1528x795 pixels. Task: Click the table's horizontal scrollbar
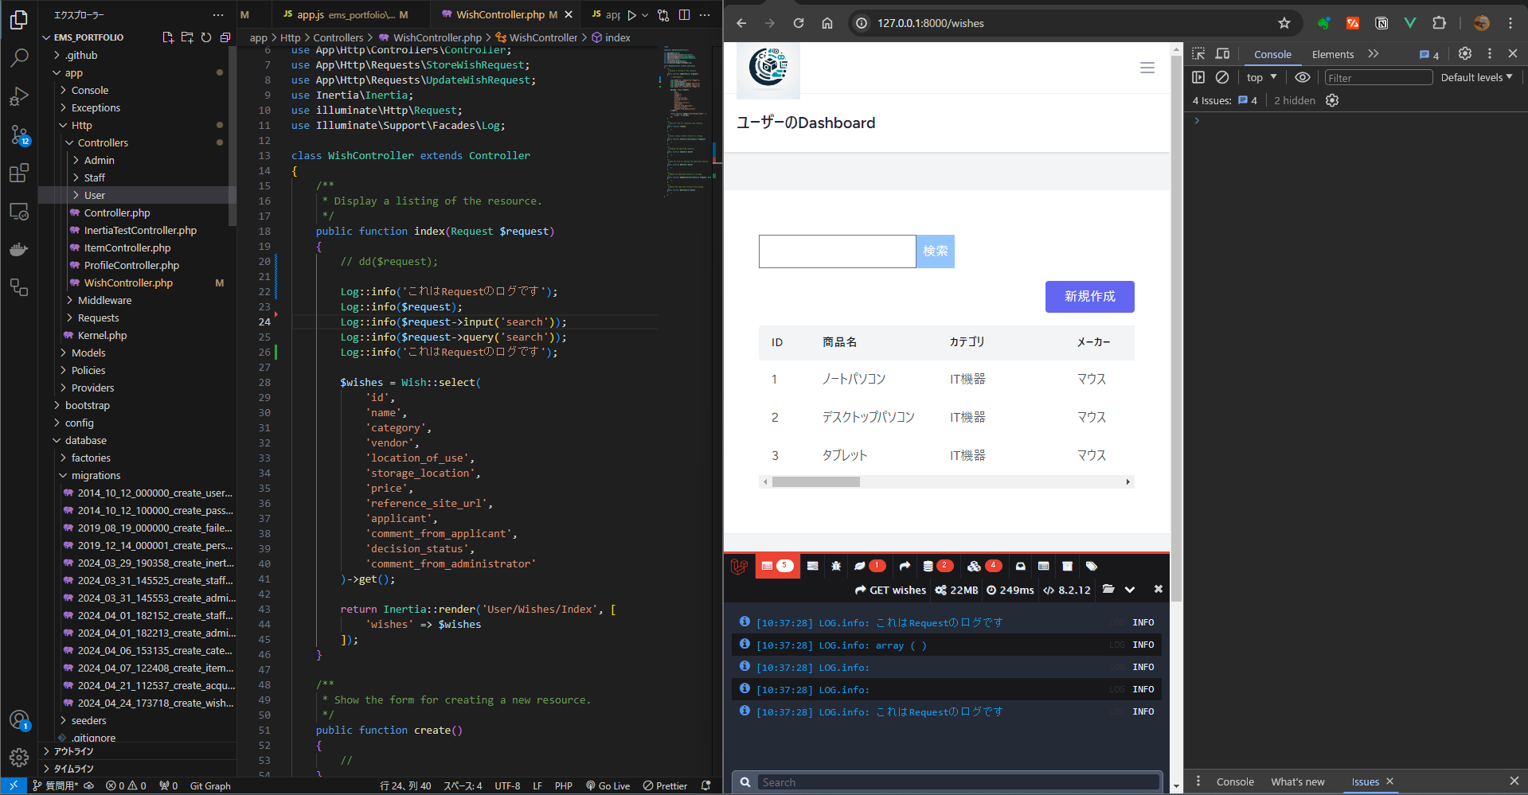(816, 481)
